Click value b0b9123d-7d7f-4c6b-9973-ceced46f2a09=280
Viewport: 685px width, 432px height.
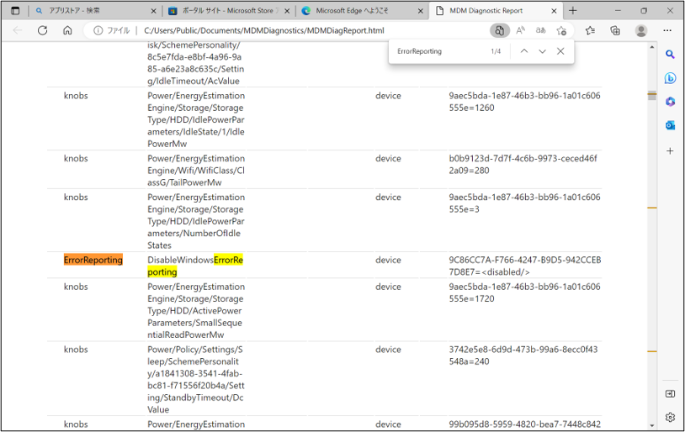pyautogui.click(x=523, y=165)
